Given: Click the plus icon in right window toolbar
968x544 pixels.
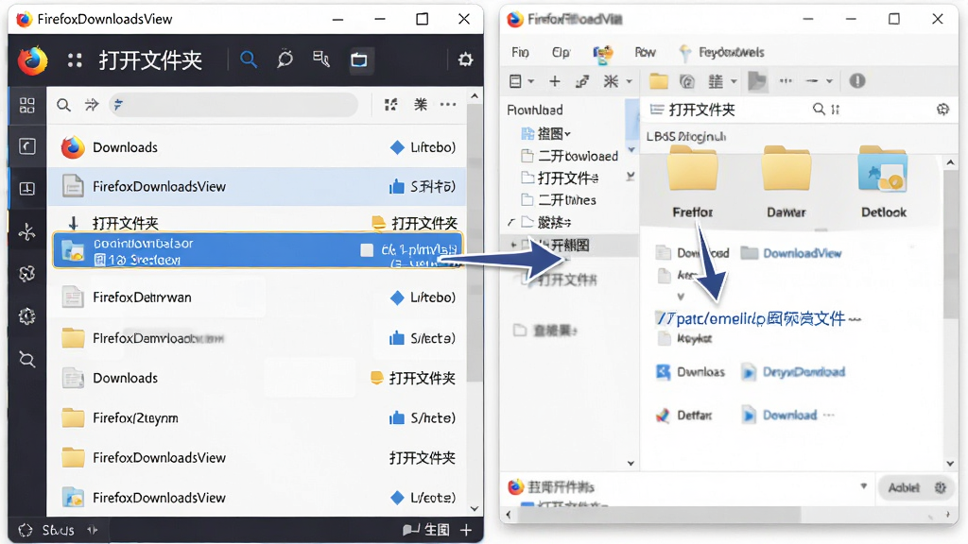Looking at the screenshot, I should click(x=554, y=81).
